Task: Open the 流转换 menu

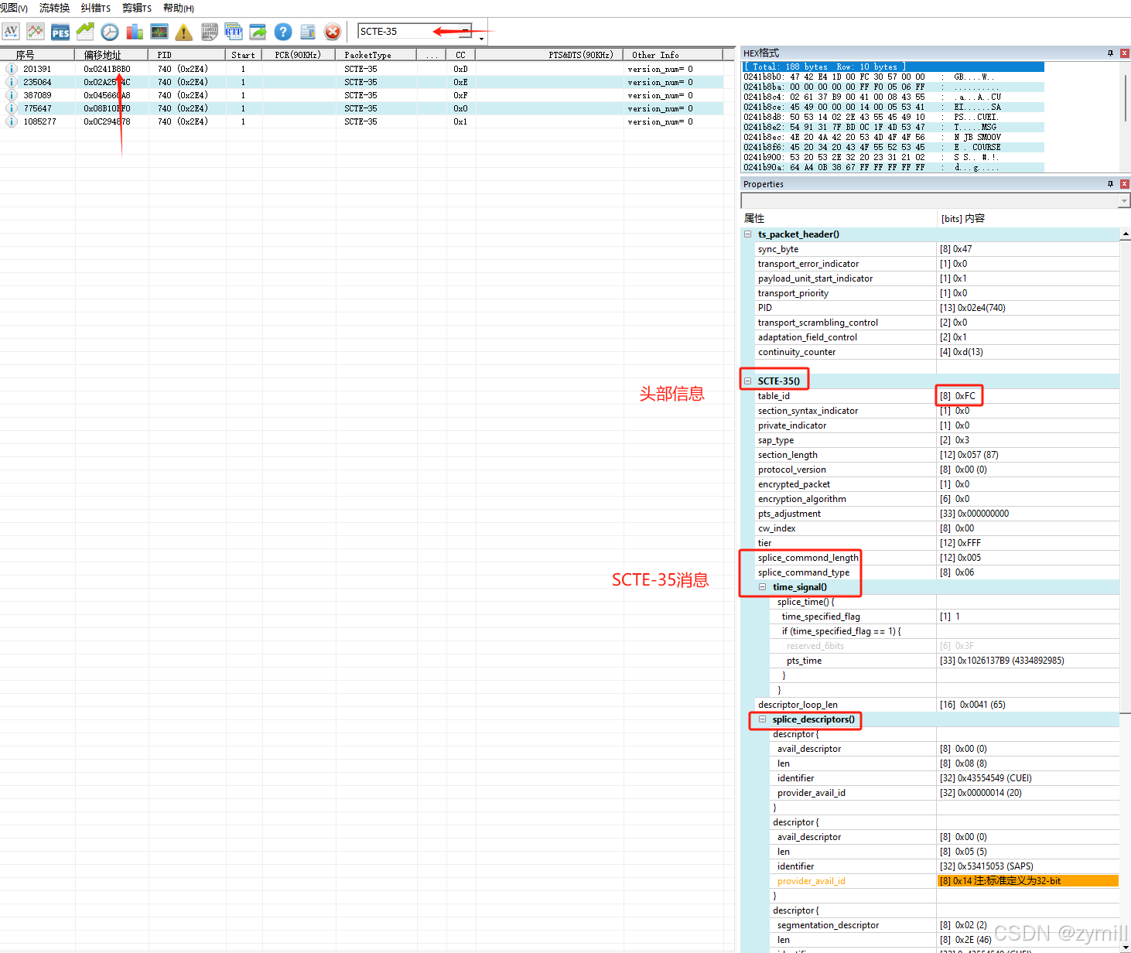Action: click(x=54, y=8)
